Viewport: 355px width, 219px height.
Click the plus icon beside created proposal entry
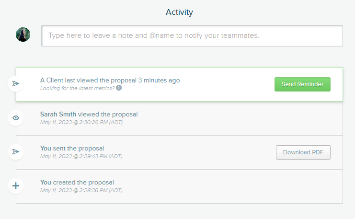(x=16, y=185)
